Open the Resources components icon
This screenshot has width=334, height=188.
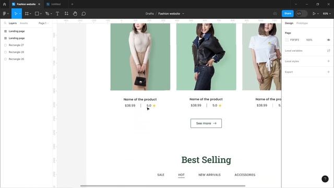[66, 14]
